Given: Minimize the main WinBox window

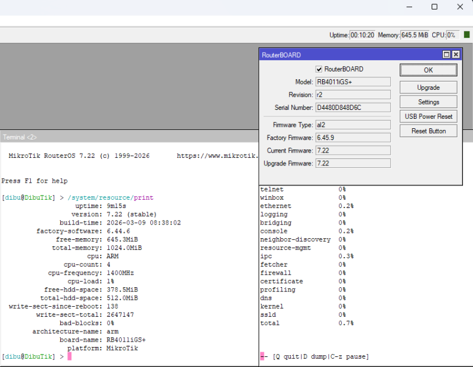Looking at the screenshot, I should (409, 7).
